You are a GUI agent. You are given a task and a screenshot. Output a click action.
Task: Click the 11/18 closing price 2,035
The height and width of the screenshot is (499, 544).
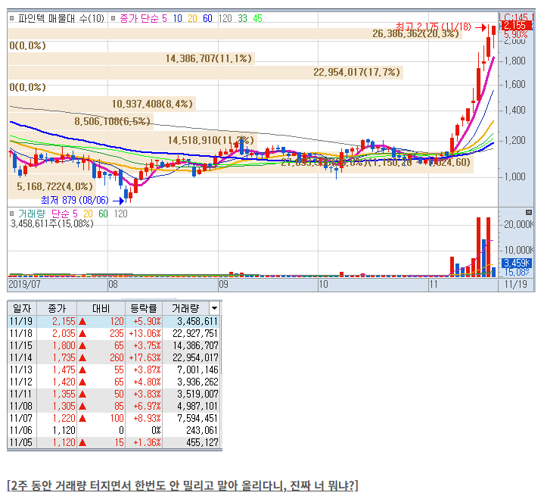click(64, 333)
